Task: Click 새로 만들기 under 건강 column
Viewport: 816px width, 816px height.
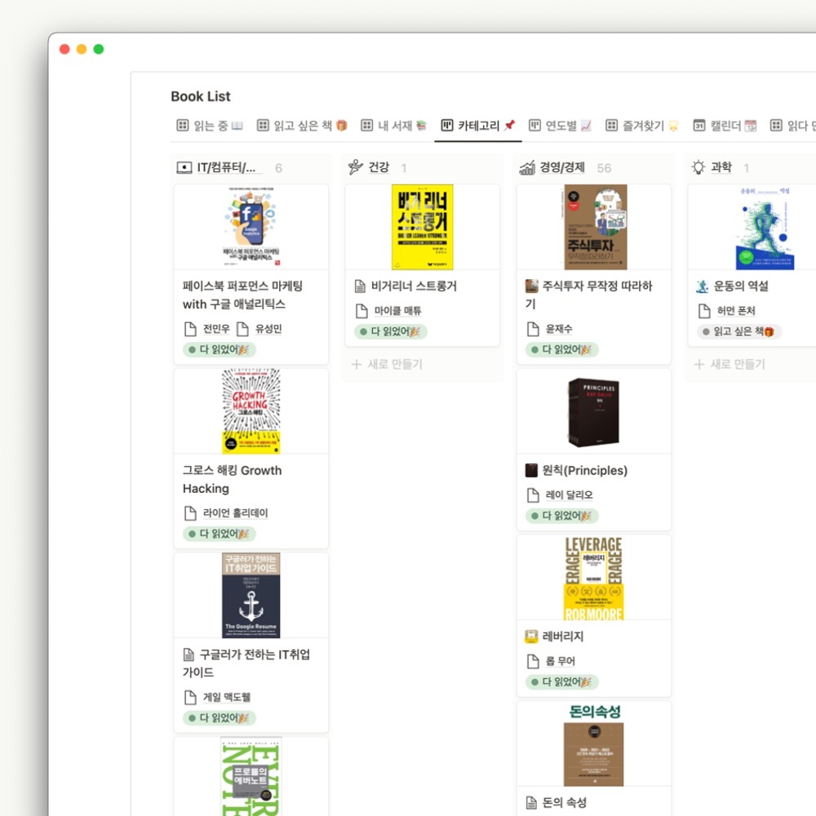Action: [387, 364]
